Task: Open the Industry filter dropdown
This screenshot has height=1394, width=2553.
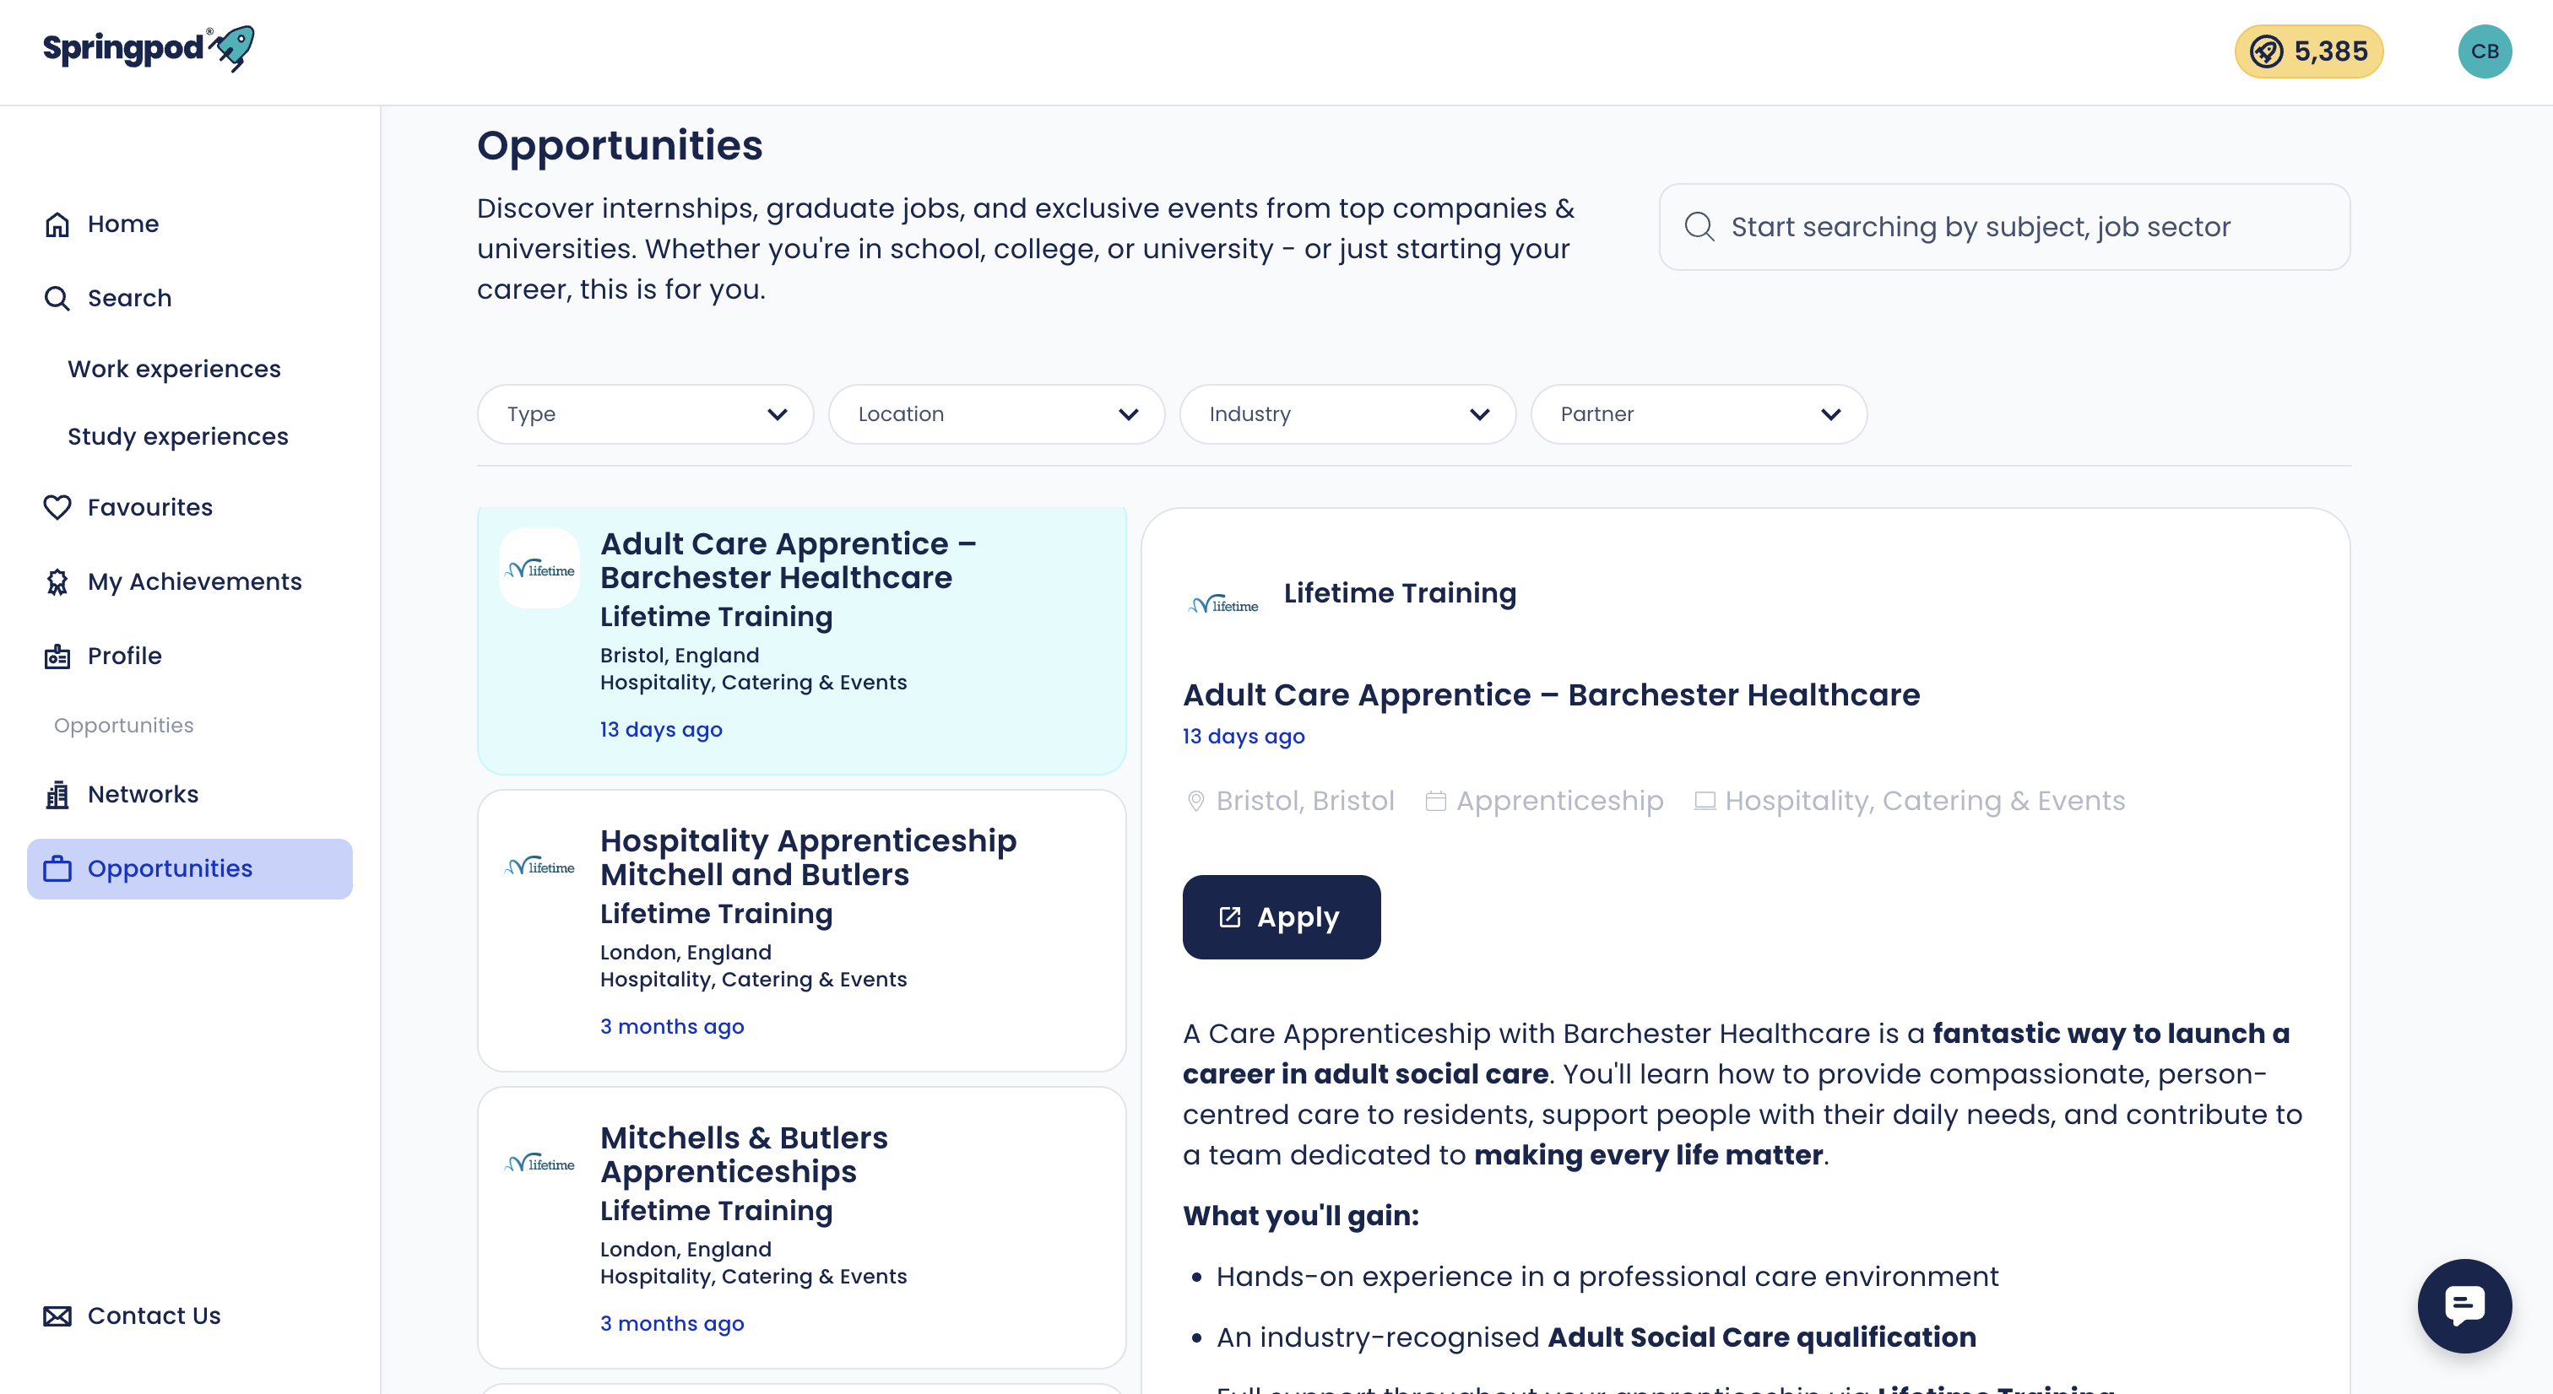Action: pyautogui.click(x=1347, y=414)
